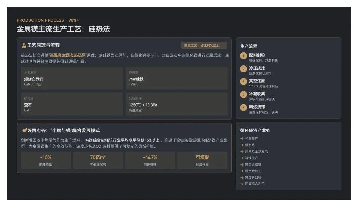Click the 主流工艺 · 占比98%以上 badge
The height and width of the screenshot is (207, 358).
pos(204,46)
